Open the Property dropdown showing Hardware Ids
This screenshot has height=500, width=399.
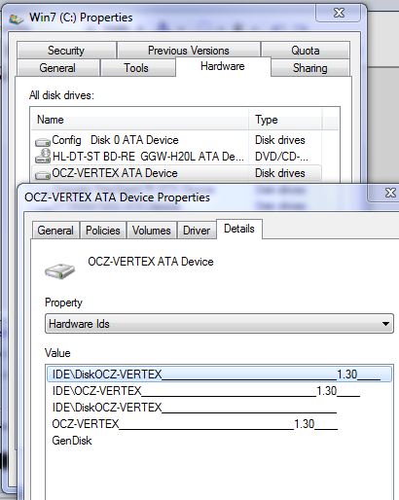click(219, 324)
